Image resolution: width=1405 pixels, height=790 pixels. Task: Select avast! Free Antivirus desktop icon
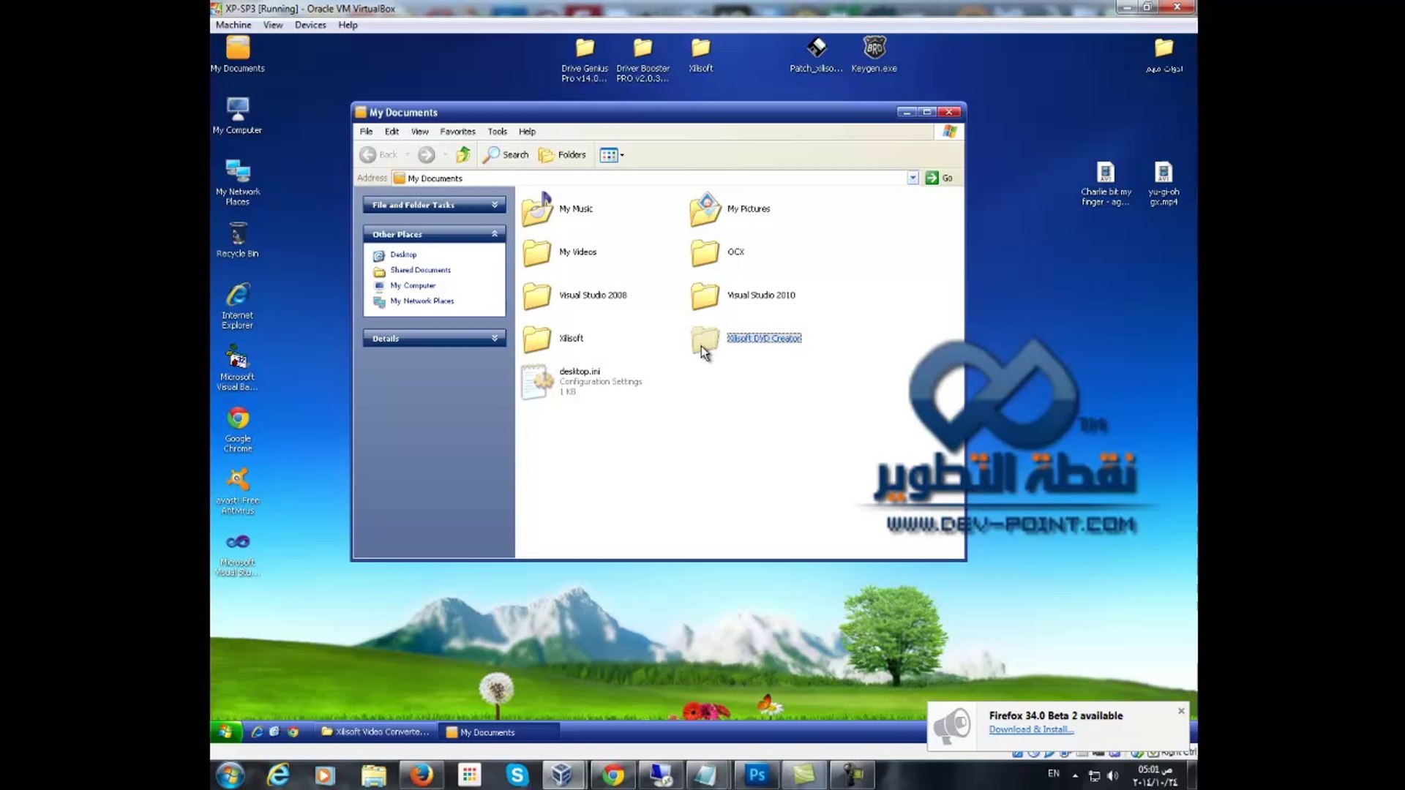(237, 492)
